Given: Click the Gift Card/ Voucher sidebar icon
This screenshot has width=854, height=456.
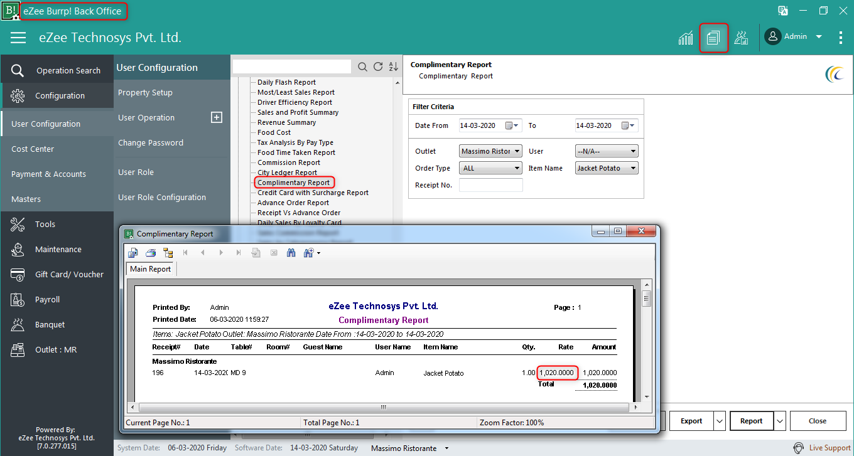Looking at the screenshot, I should click(x=18, y=274).
